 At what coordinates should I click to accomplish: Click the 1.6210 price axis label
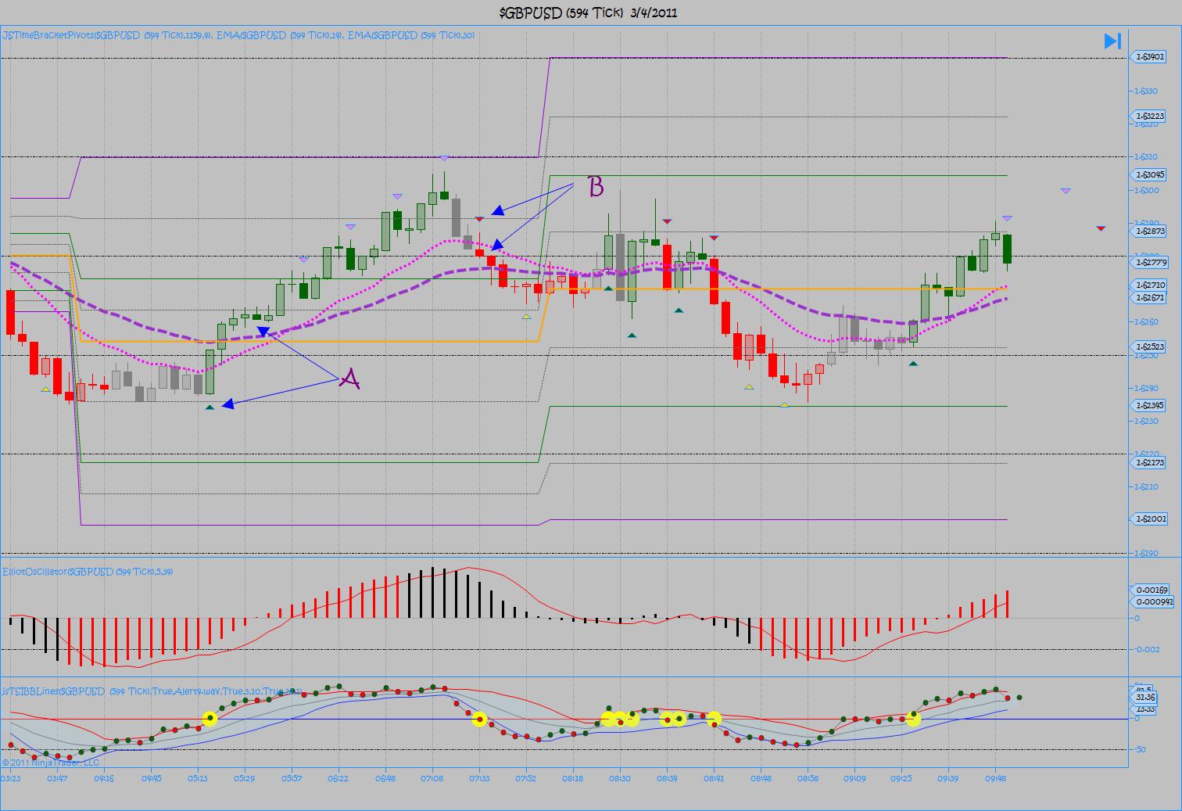pos(1147,486)
